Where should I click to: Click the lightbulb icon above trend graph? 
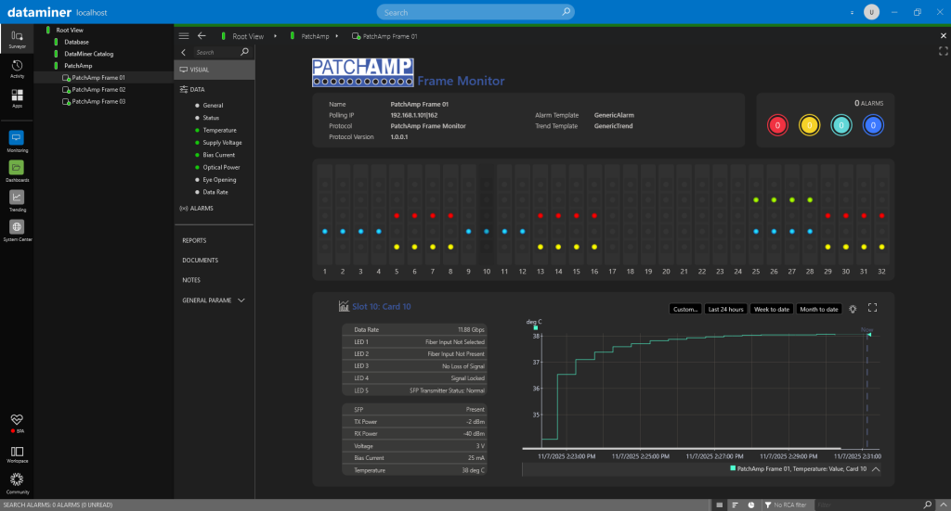coord(853,308)
